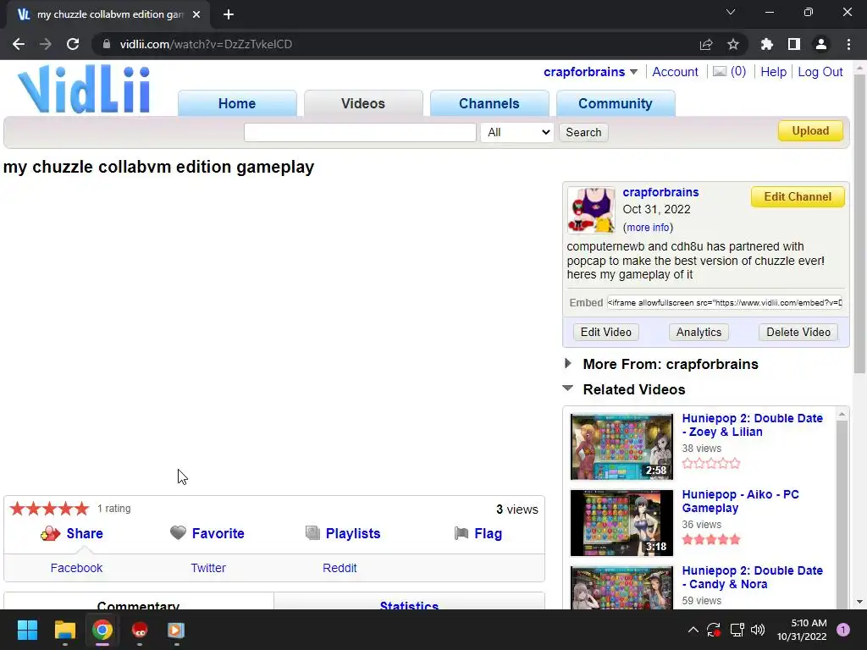
Task: Open the Chrome profile icon
Action: pos(820,44)
